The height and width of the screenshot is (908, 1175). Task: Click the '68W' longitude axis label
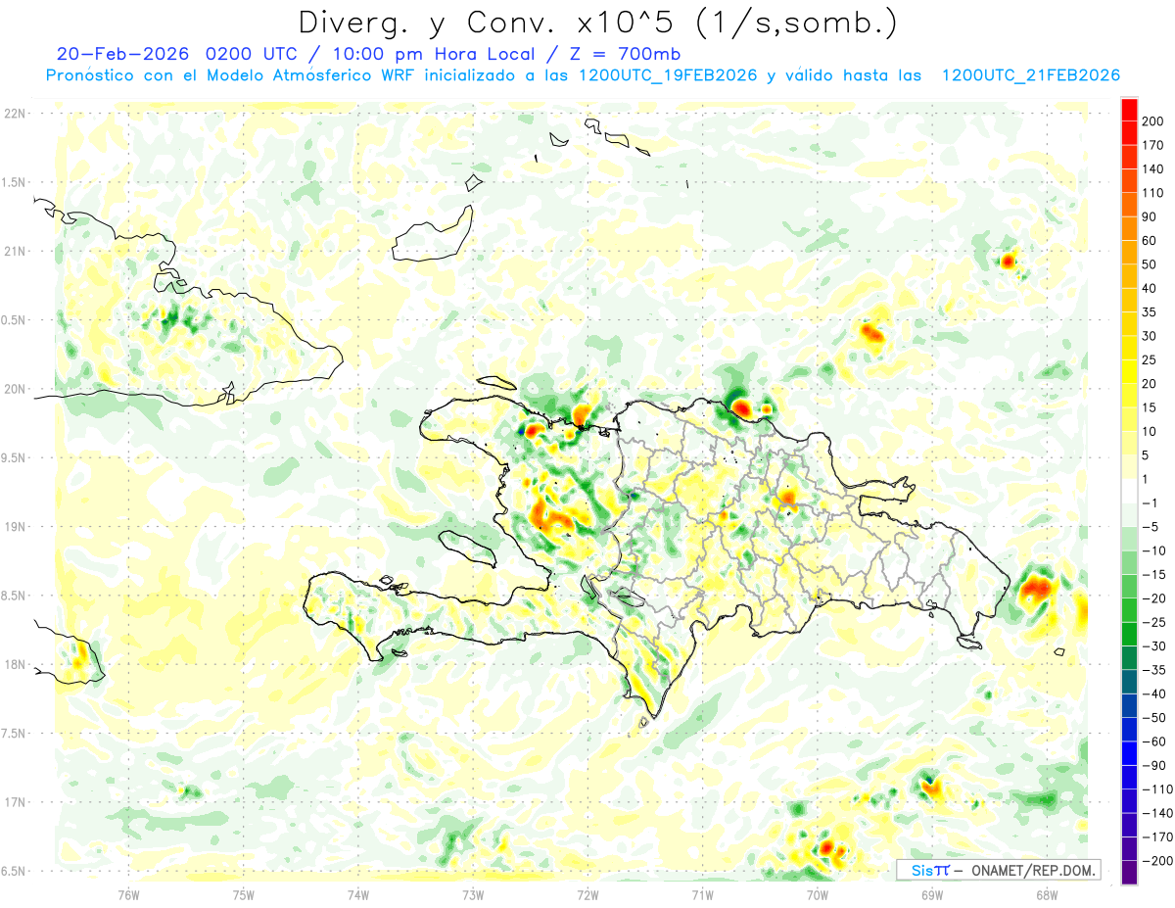pos(1047,894)
